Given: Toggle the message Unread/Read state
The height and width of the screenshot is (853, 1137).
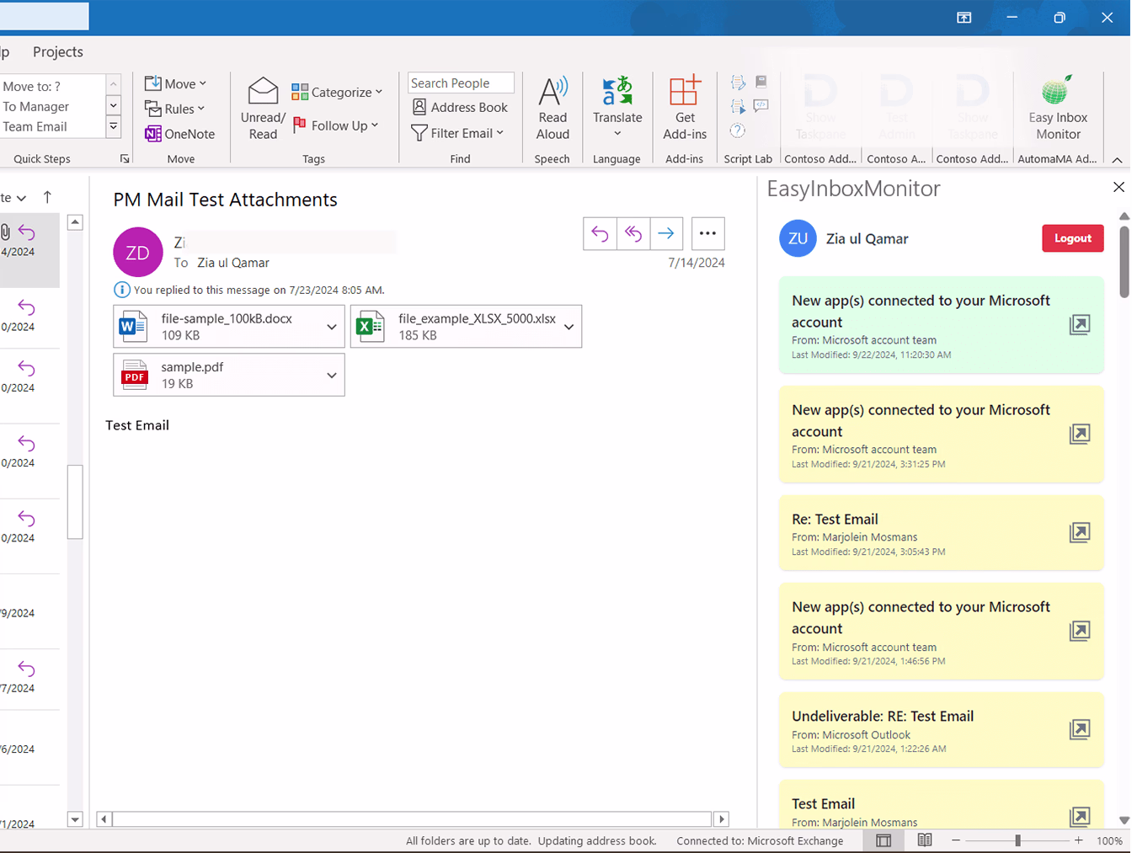Looking at the screenshot, I should [263, 109].
